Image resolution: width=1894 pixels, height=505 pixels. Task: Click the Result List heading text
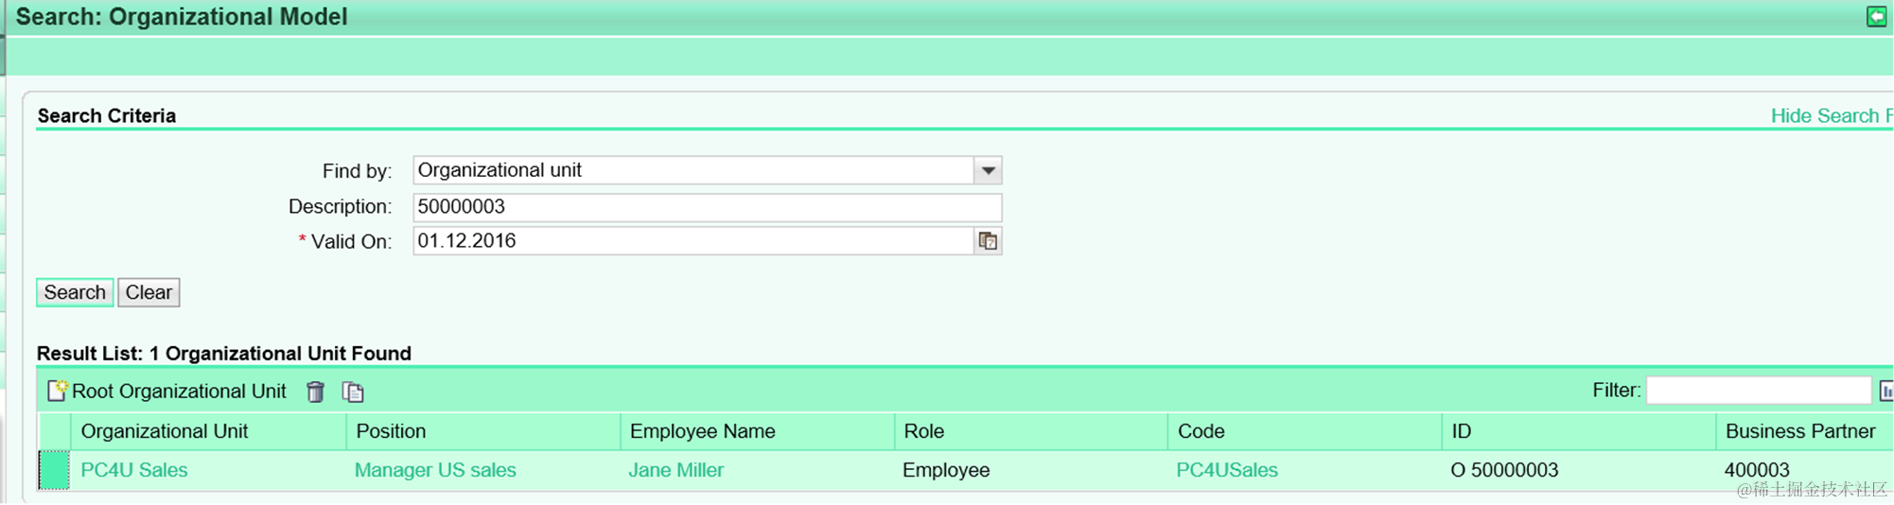[x=224, y=353]
